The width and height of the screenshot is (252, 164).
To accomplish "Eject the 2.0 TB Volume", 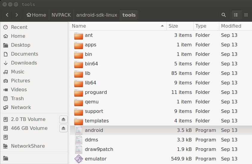I will pos(63,119).
